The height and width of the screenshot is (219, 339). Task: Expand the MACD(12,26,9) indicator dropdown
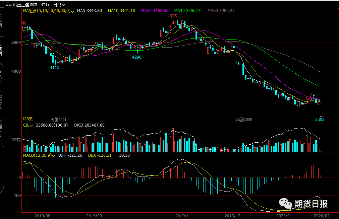click(x=54, y=155)
